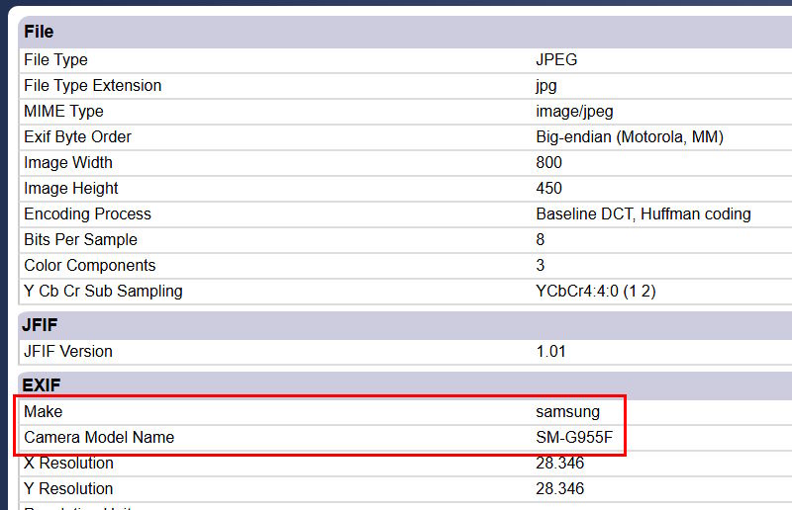
Task: Click the Encoding Process label
Action: [87, 213]
